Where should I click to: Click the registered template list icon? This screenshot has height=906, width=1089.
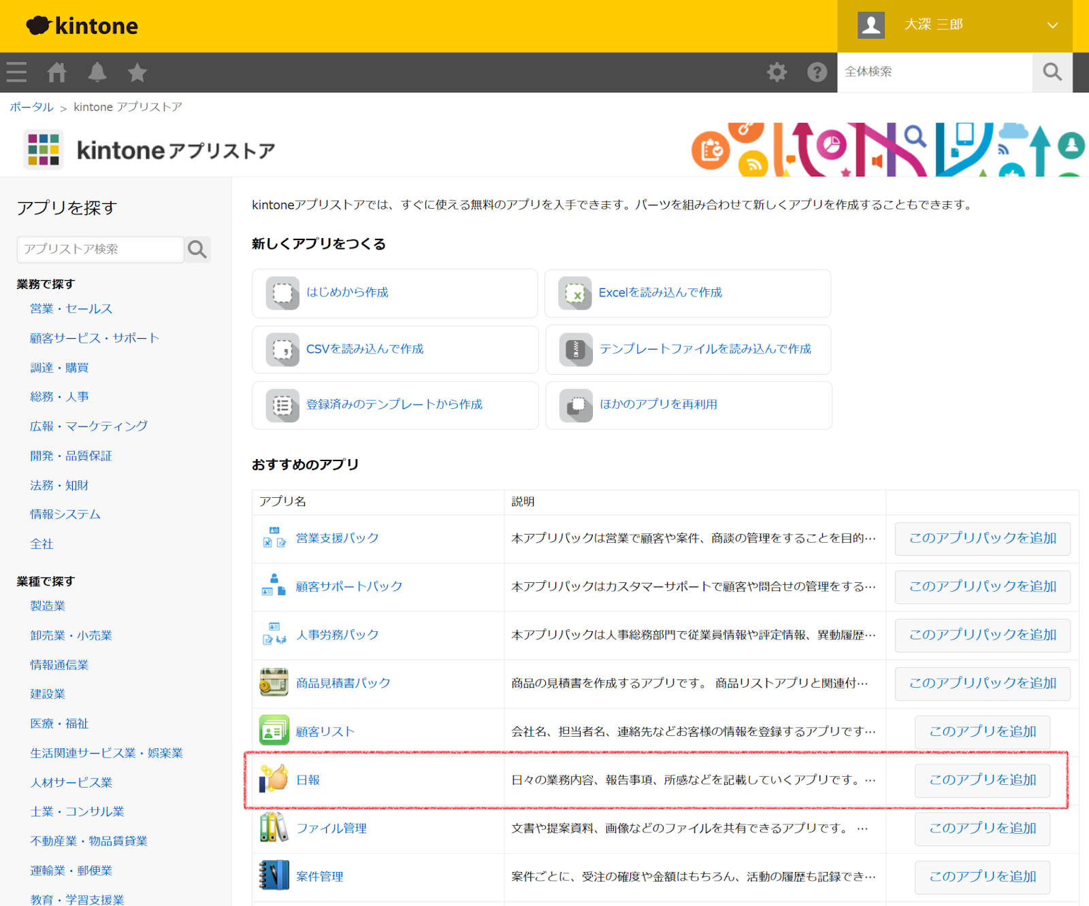pos(282,405)
